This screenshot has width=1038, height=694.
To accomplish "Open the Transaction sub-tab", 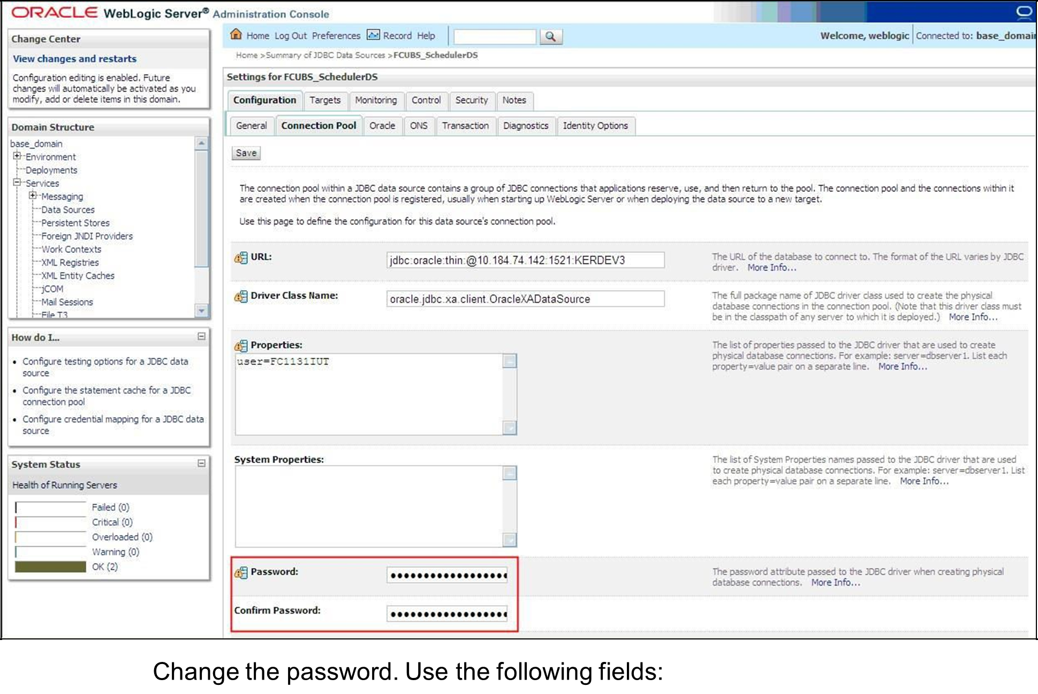I will point(465,126).
